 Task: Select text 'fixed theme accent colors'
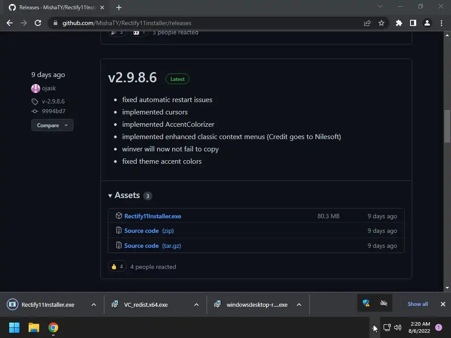pyautogui.click(x=162, y=162)
